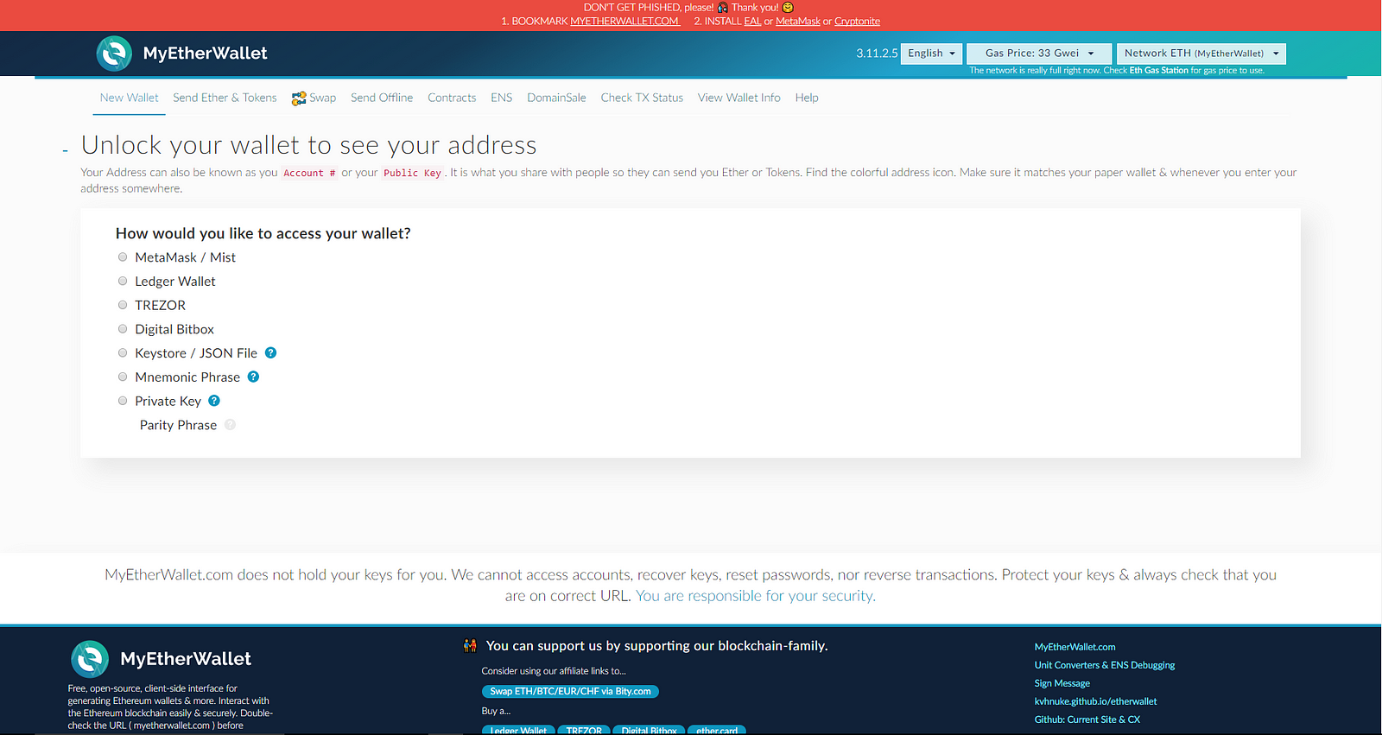Select the TREZOR radio option
The image size is (1382, 735).
123,305
